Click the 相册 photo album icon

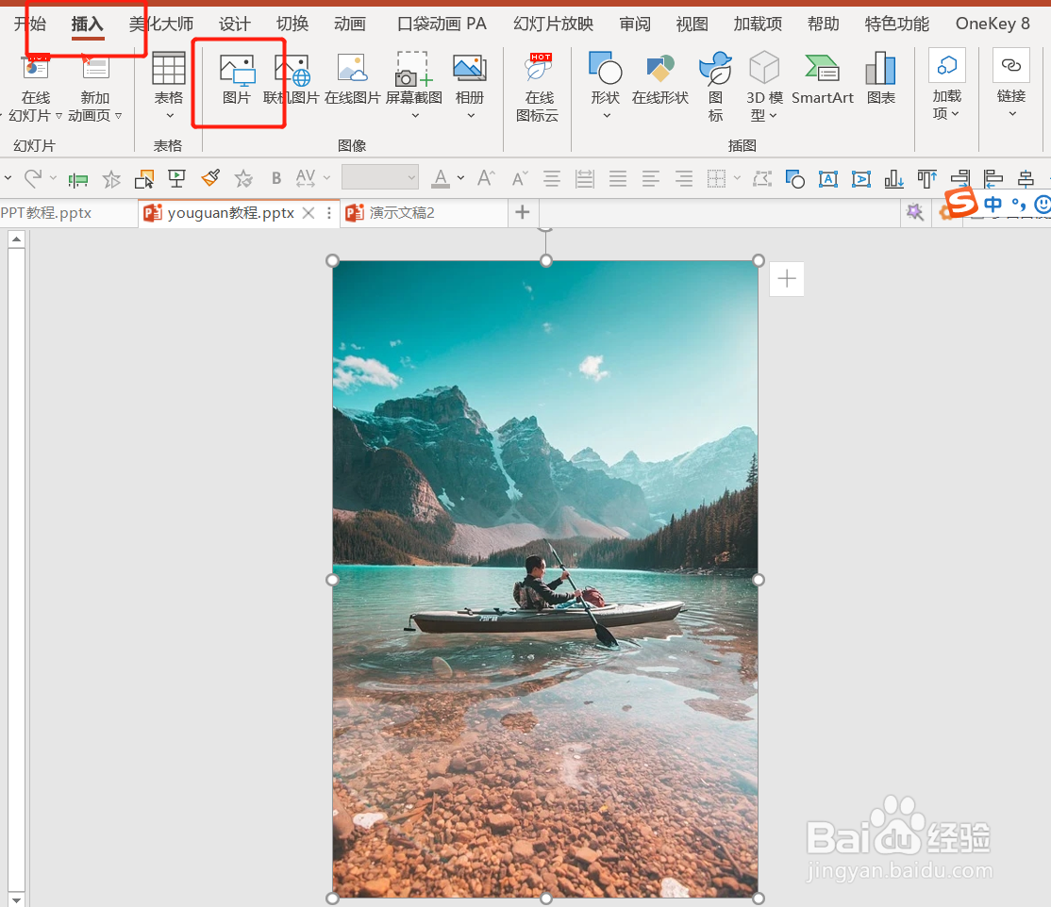[469, 80]
